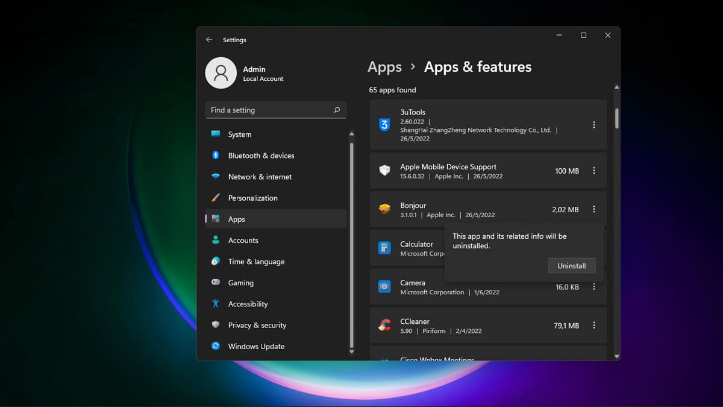Click the 3uTools app icon
This screenshot has height=407, width=723.
pyautogui.click(x=384, y=125)
